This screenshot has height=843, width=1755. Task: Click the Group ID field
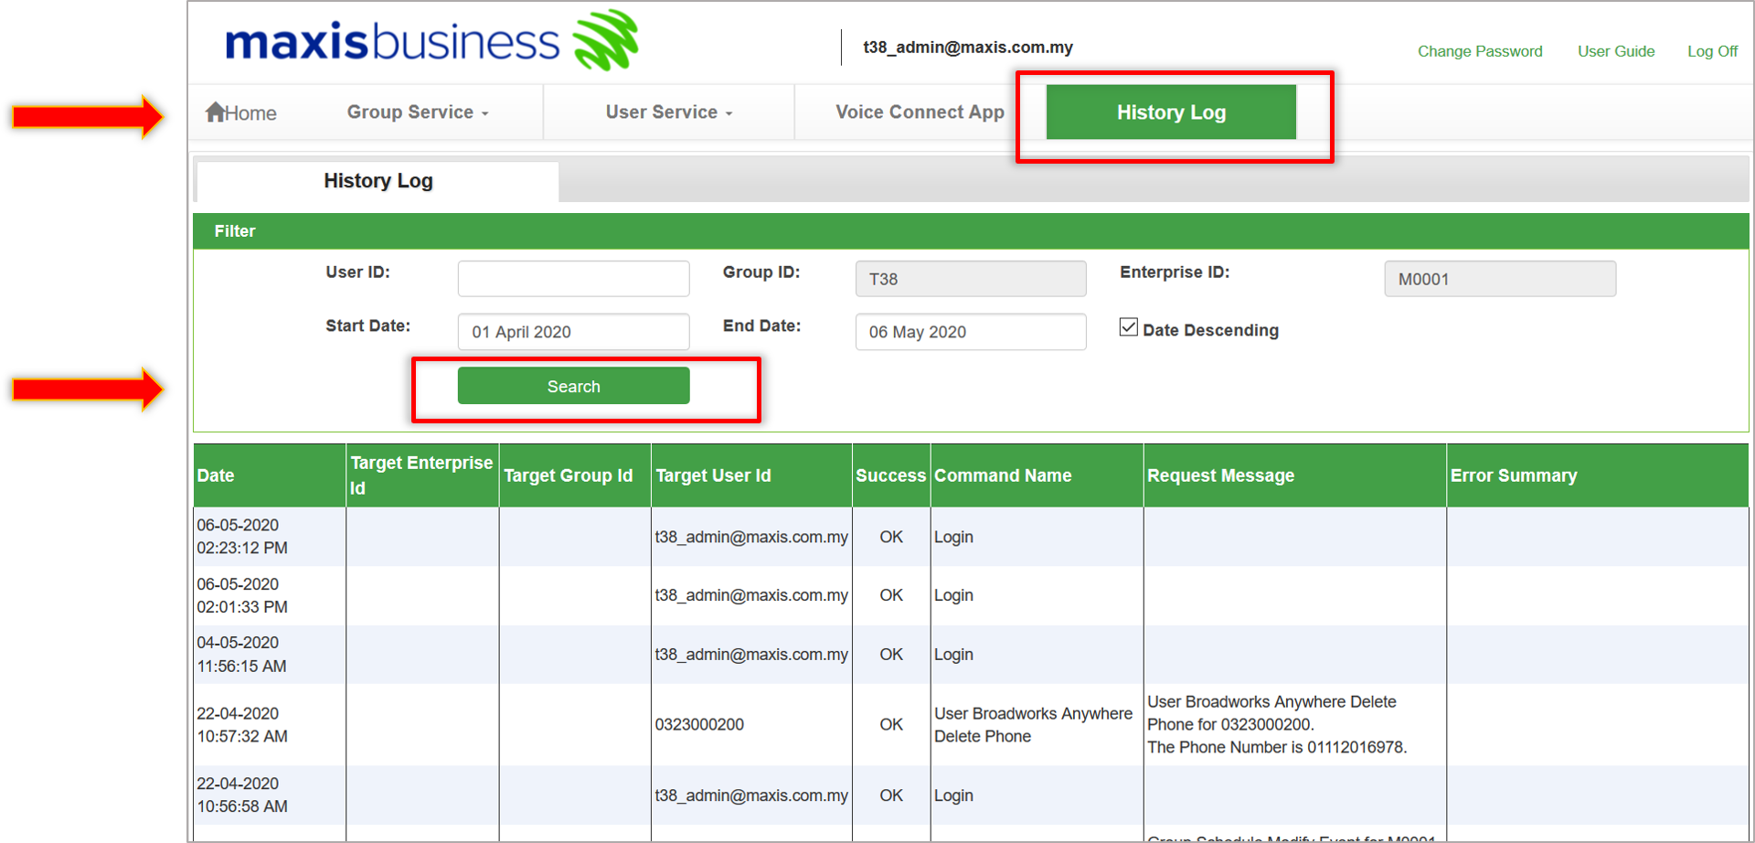pos(970,279)
